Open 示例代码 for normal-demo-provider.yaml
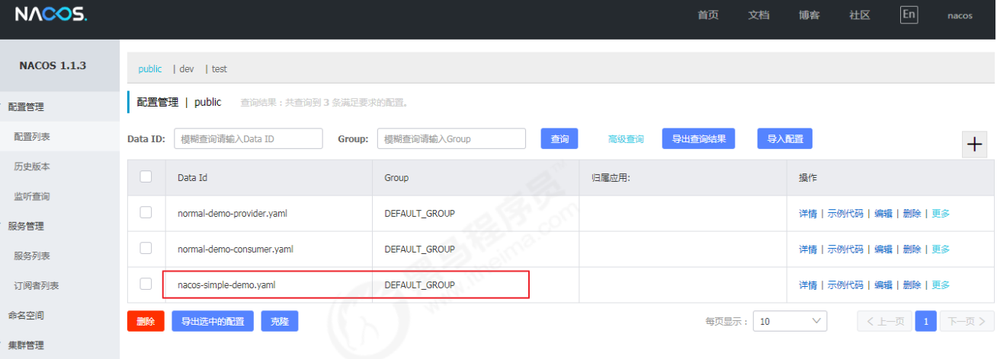 point(845,214)
